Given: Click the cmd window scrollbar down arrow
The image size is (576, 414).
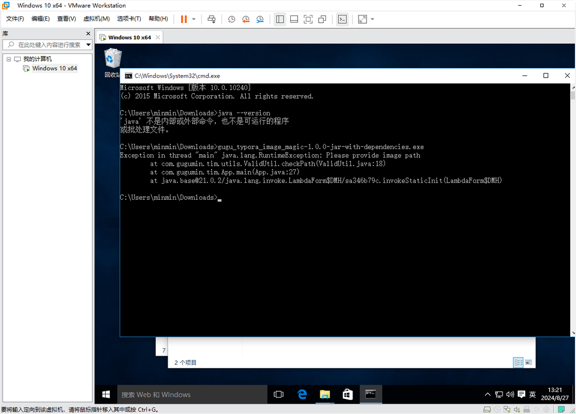Looking at the screenshot, I should [573, 333].
